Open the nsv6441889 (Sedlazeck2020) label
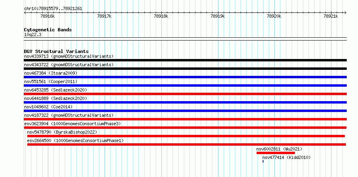358x177 pixels. click(x=56, y=98)
